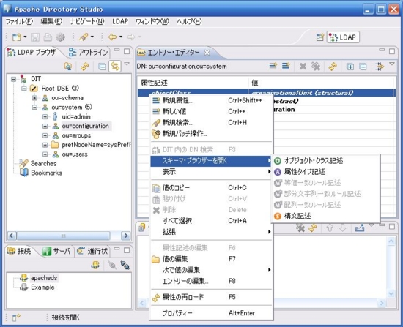This screenshot has width=403, height=327.
Task: Open the ウィンドウ menu
Action: click(152, 21)
